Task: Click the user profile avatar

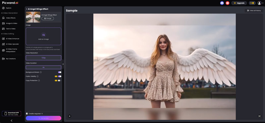Action: pos(259,3)
